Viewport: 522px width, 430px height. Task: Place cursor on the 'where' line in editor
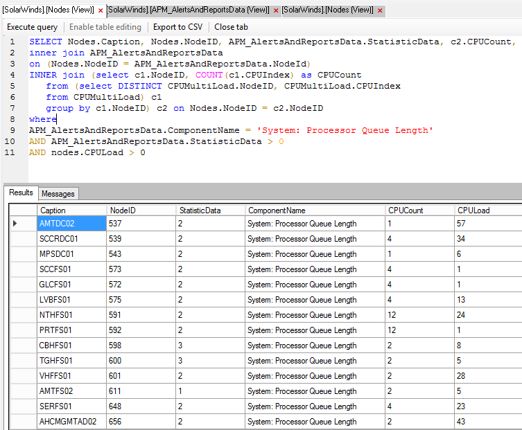pyautogui.click(x=43, y=119)
